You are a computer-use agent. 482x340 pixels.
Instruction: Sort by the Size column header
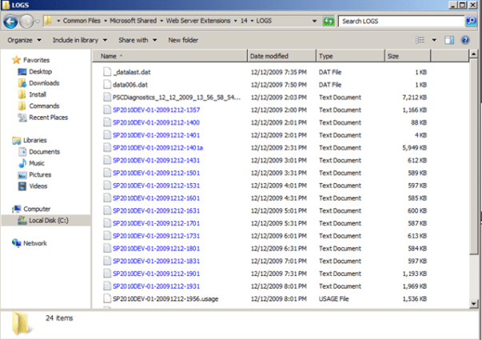point(393,57)
